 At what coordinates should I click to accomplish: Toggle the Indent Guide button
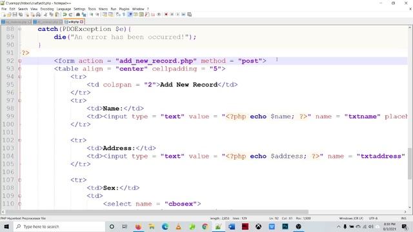tap(130, 14)
